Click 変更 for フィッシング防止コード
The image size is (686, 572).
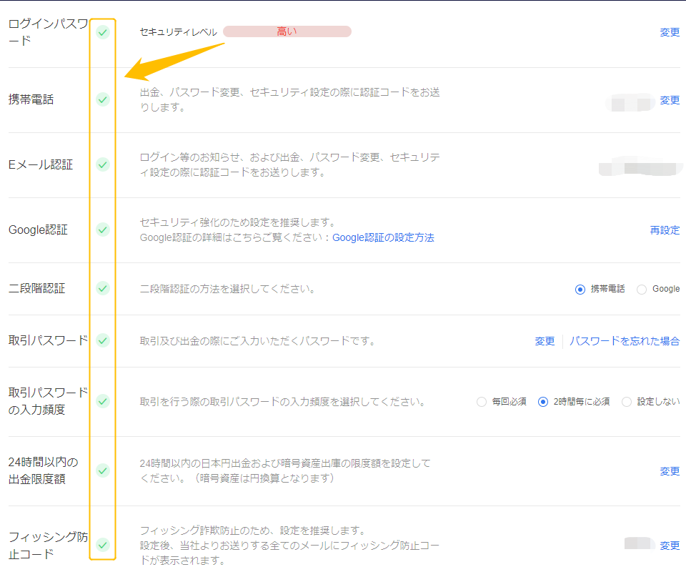pos(670,546)
